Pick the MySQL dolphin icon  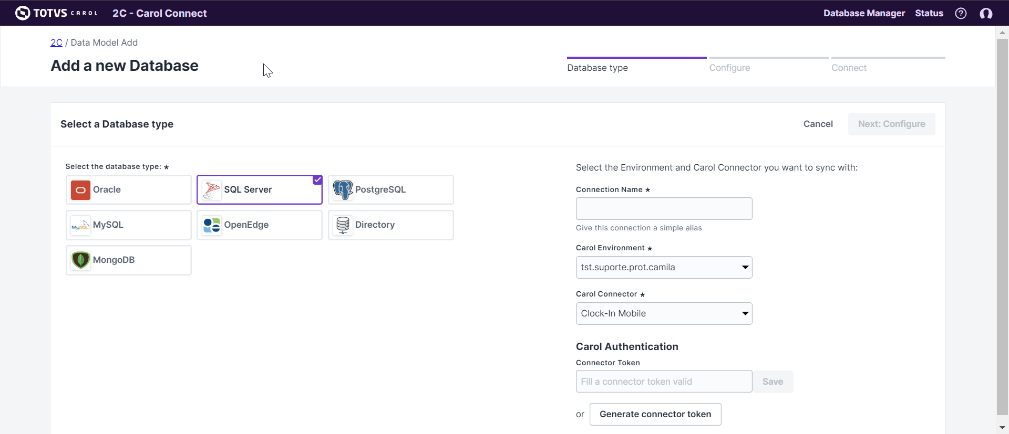coord(80,225)
